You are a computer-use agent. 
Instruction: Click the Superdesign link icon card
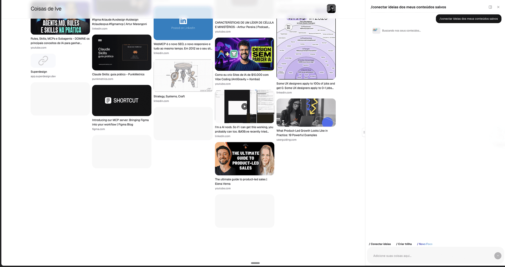pyautogui.click(x=43, y=61)
